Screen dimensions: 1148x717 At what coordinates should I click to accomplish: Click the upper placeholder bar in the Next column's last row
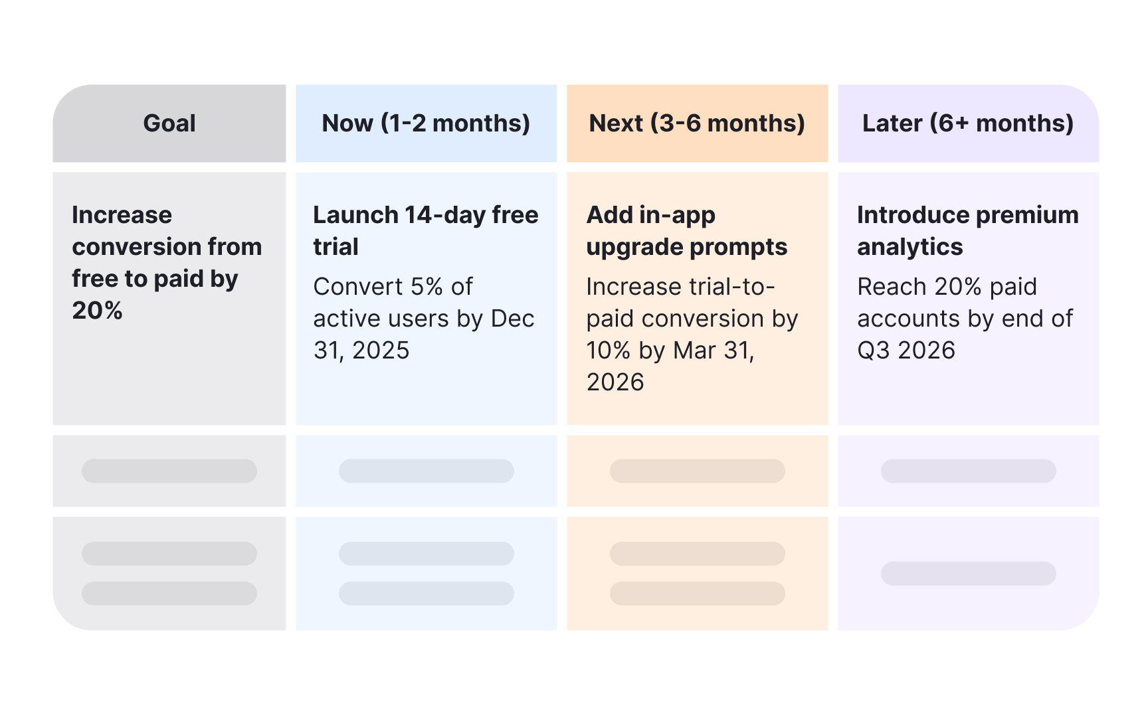pyautogui.click(x=697, y=554)
